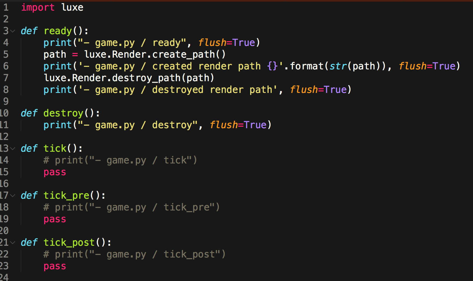Click the '{}' placeholder in format string
The height and width of the screenshot is (281, 473).
click(272, 66)
